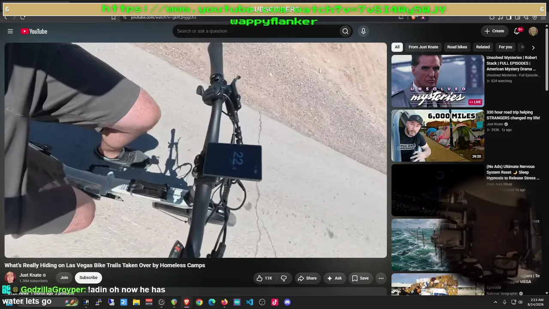Show next filter chips with arrow

tap(533, 48)
